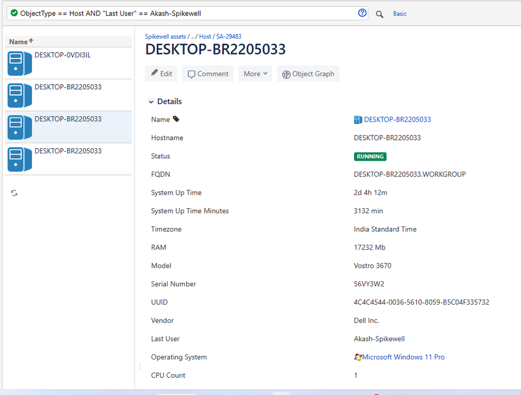Screen dimensions: 521x395
Task: Switch to Basic search mode
Action: tap(399, 14)
